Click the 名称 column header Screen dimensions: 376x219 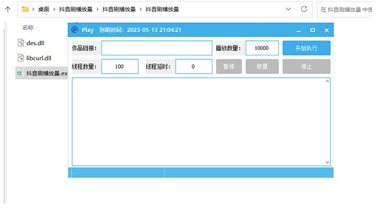click(x=28, y=28)
